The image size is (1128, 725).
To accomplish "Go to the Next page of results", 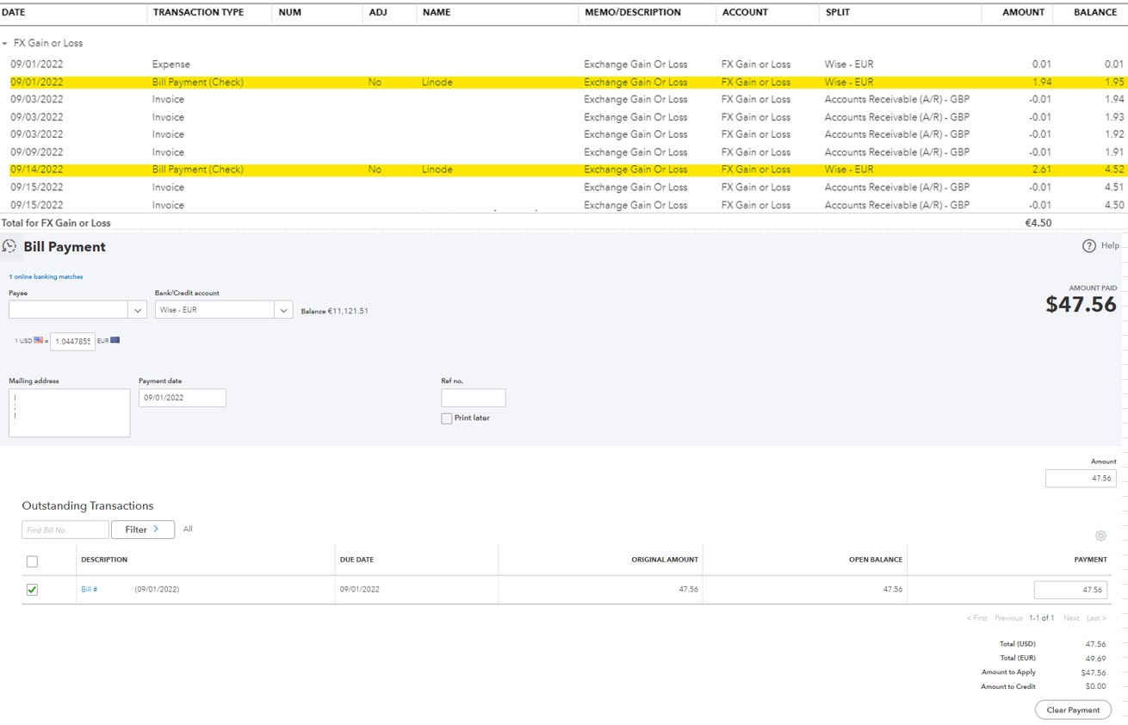I will tap(1071, 618).
